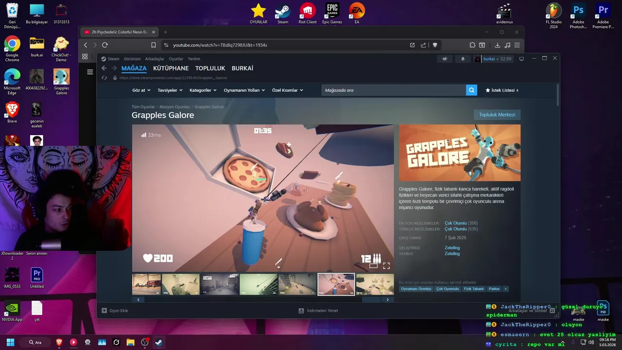The width and height of the screenshot is (622, 350).
Task: Open browser extensions puzzle icon
Action: pyautogui.click(x=472, y=45)
